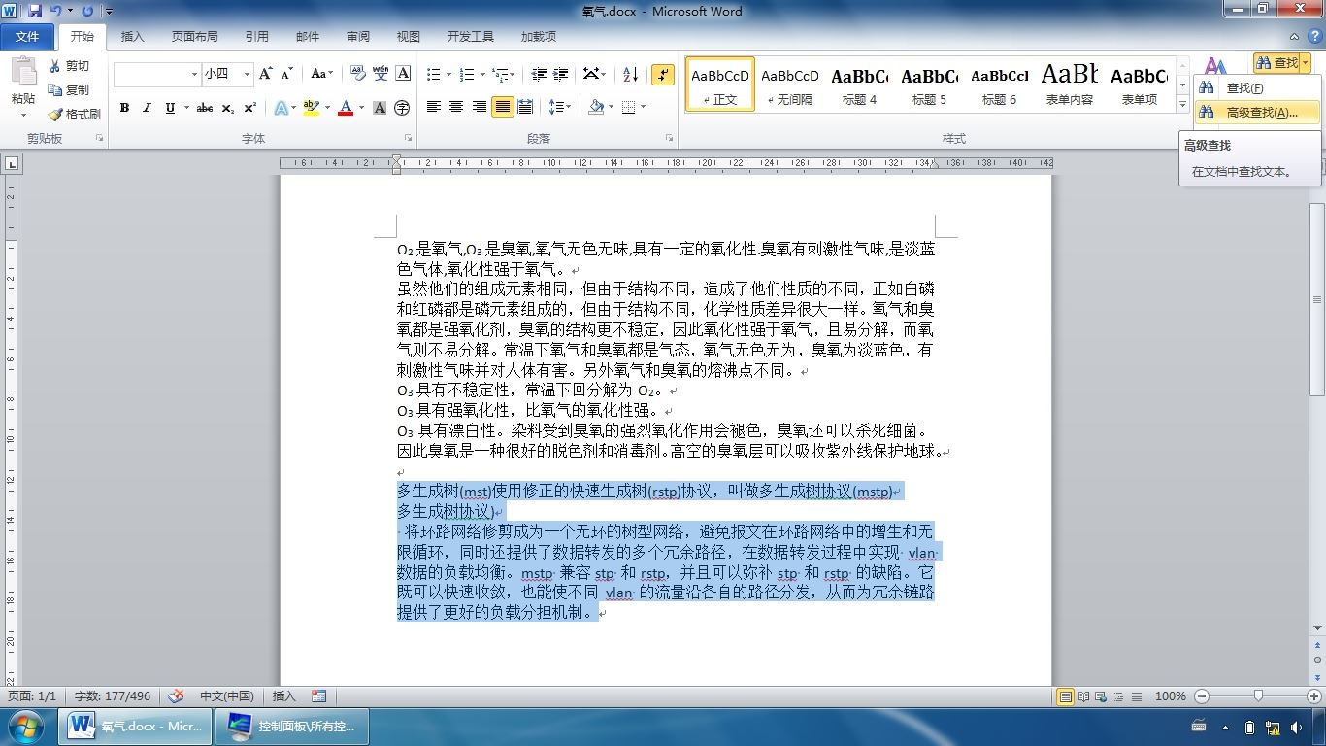Toggle Italic formatting
The width and height of the screenshot is (1326, 746).
tap(147, 108)
